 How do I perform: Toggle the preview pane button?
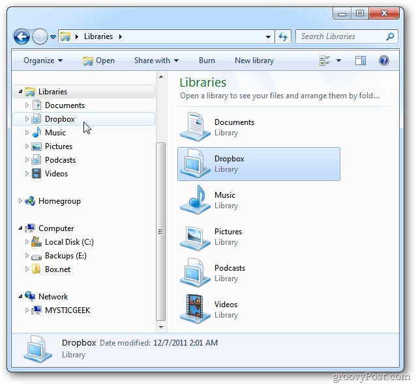coord(361,61)
